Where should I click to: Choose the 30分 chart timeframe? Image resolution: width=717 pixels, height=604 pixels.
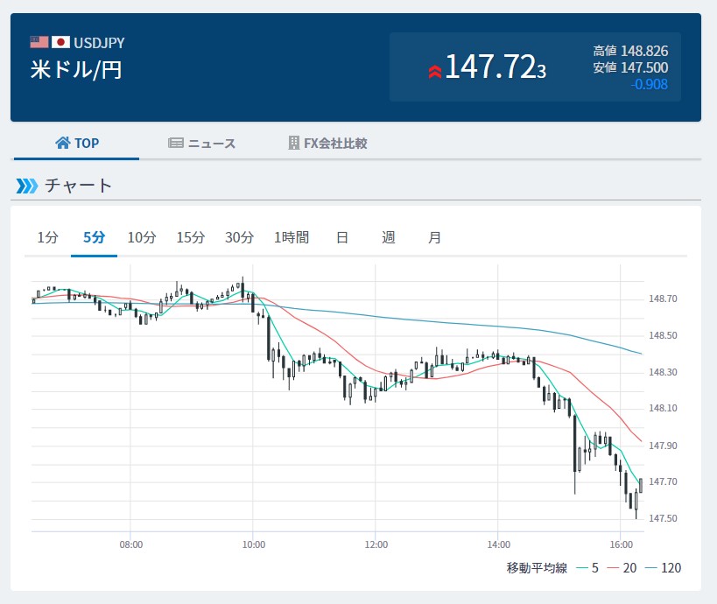point(239,237)
